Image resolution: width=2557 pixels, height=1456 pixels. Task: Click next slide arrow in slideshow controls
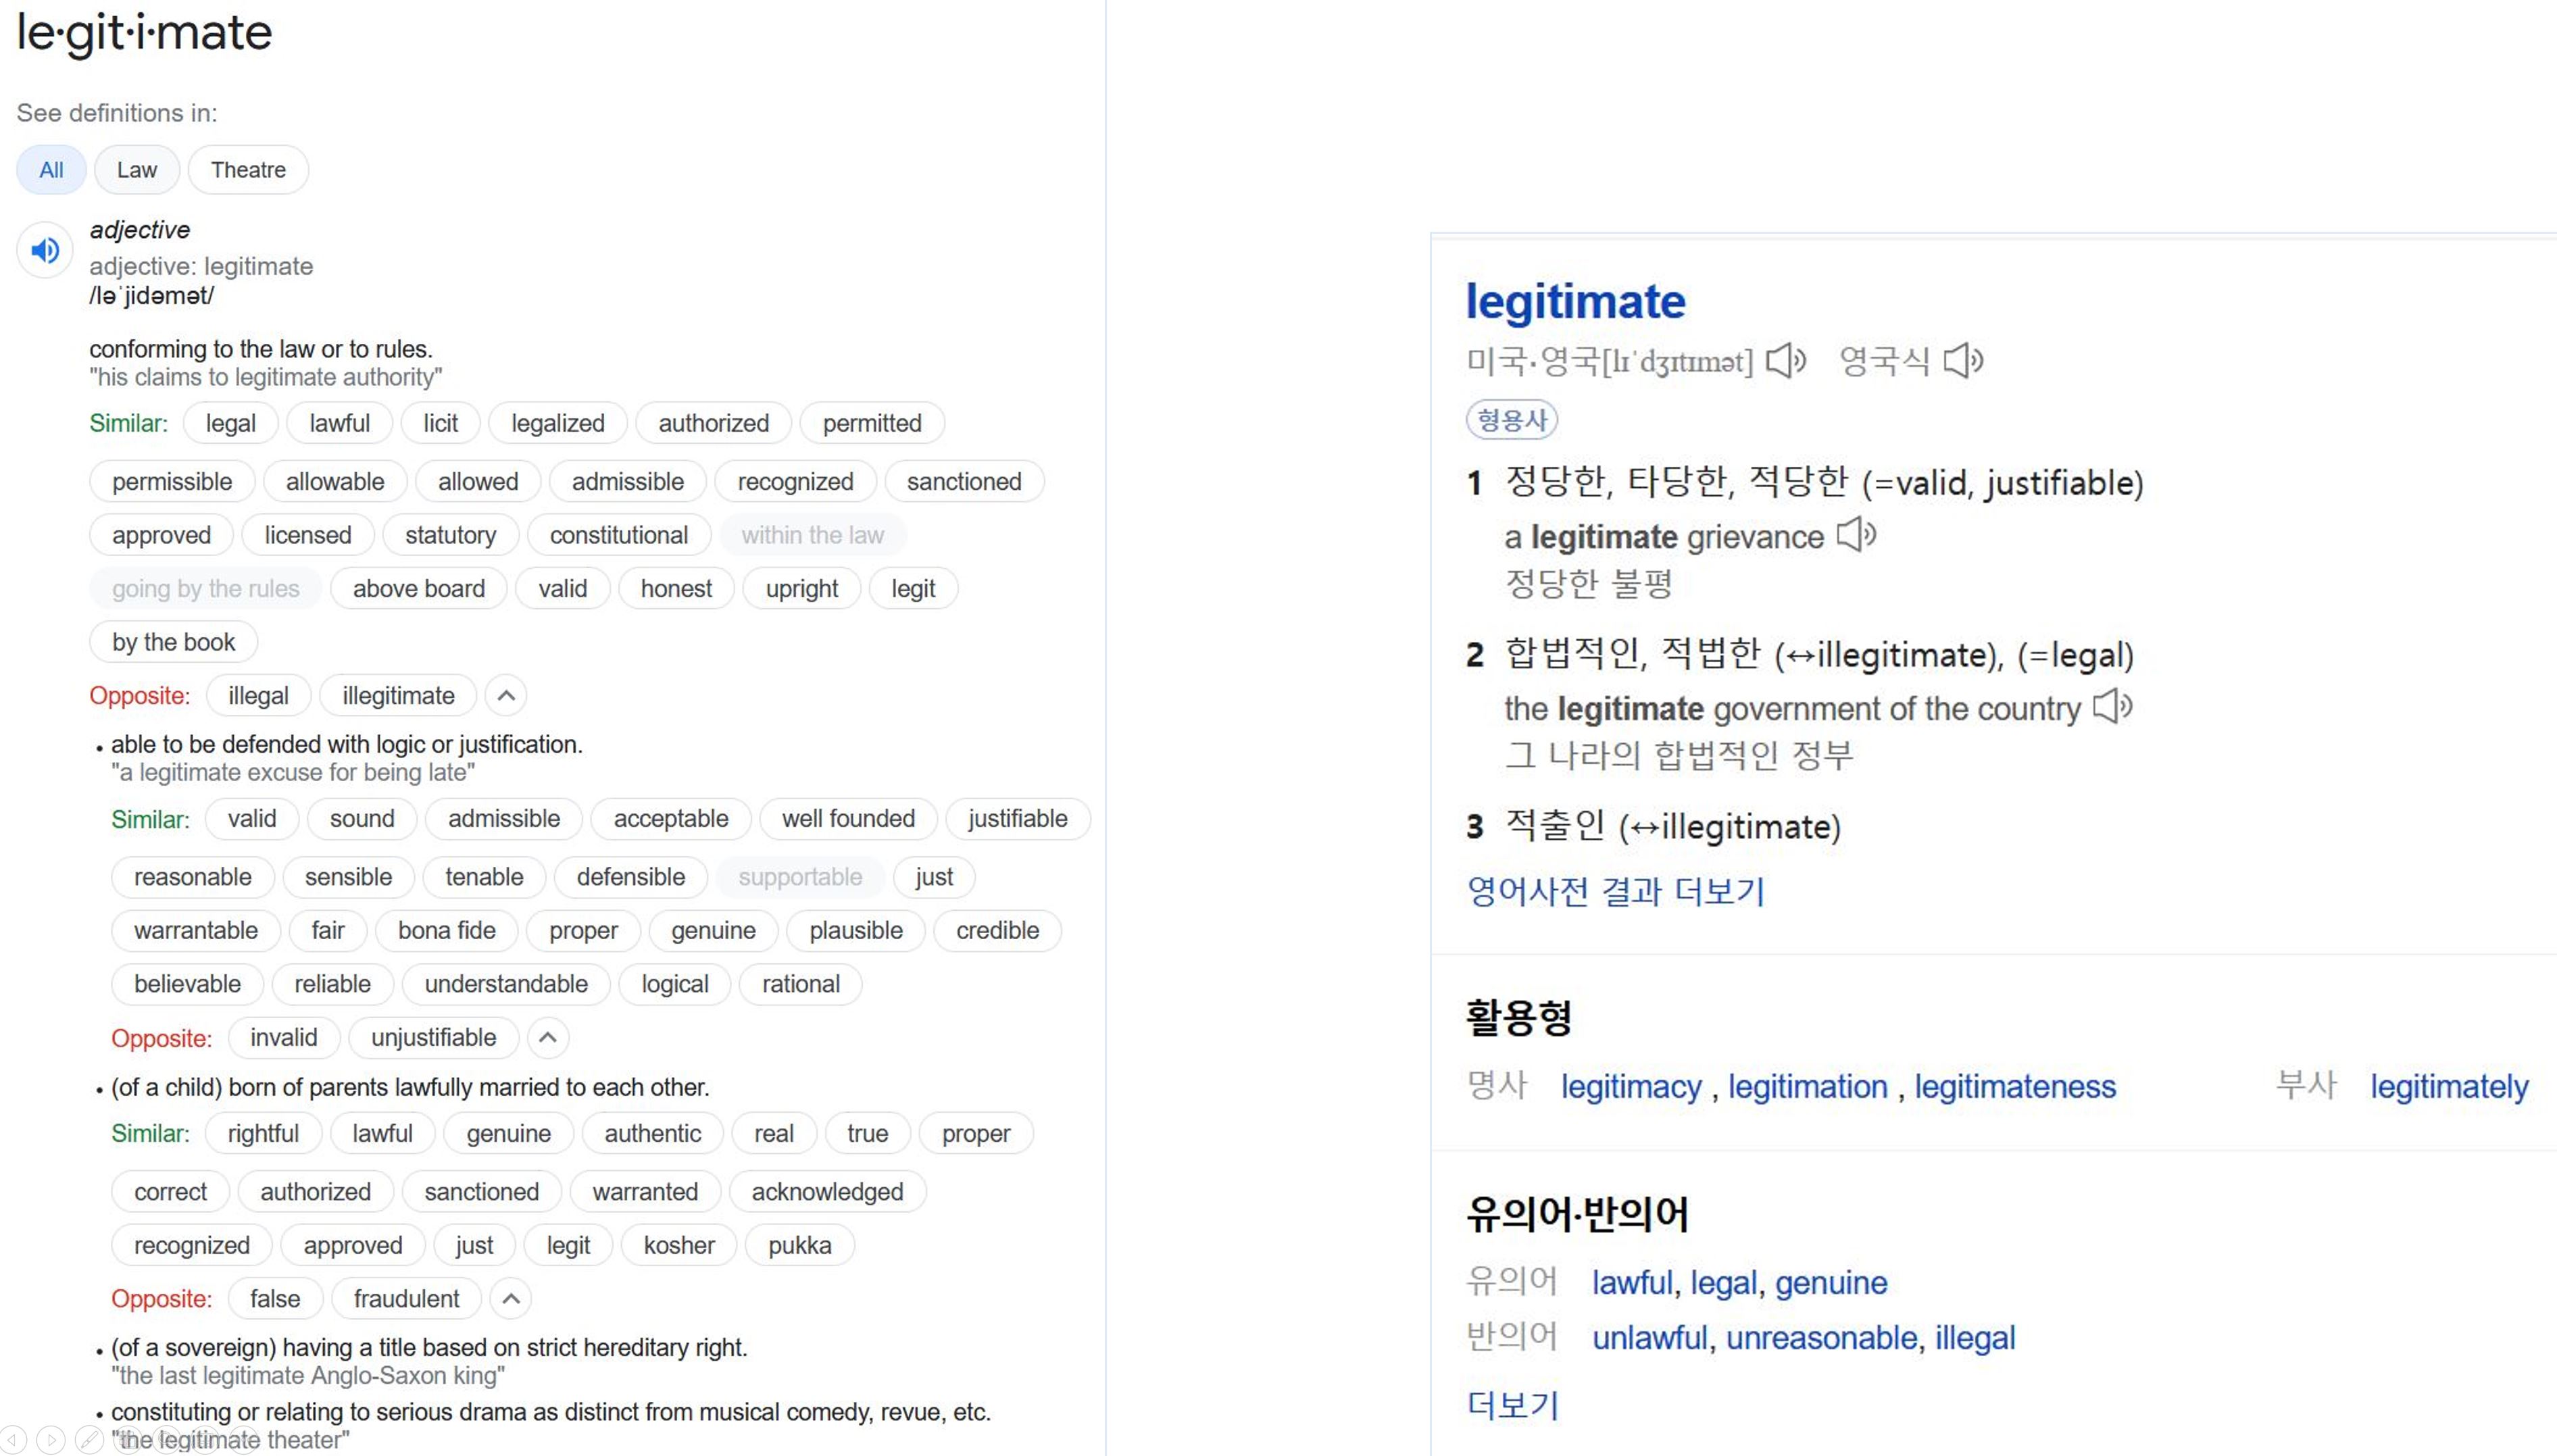(x=51, y=1440)
